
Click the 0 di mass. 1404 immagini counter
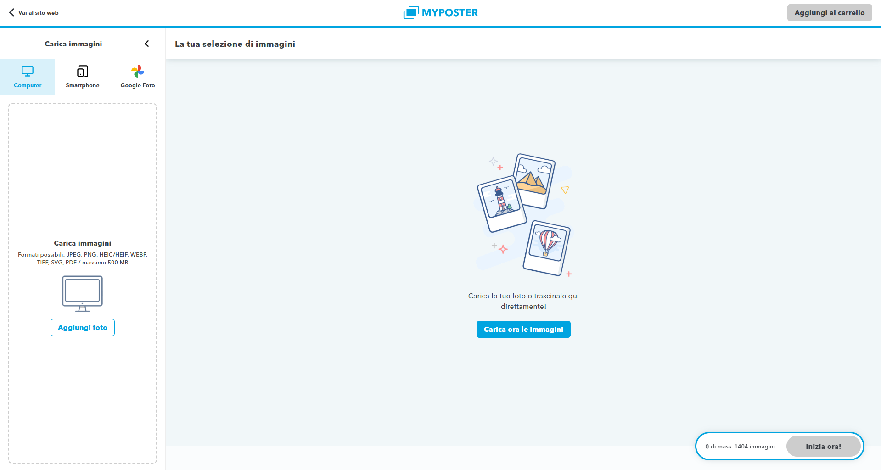[740, 446]
